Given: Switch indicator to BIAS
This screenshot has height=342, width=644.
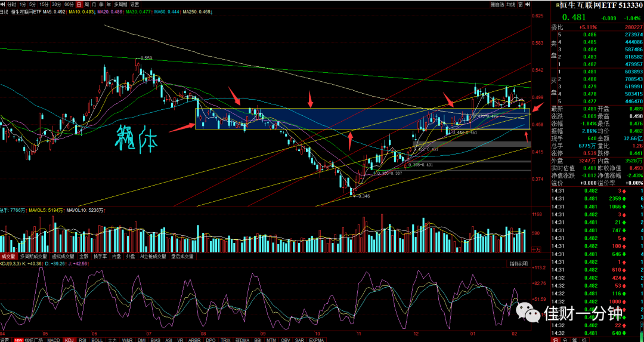Looking at the screenshot, I should 156,340.
